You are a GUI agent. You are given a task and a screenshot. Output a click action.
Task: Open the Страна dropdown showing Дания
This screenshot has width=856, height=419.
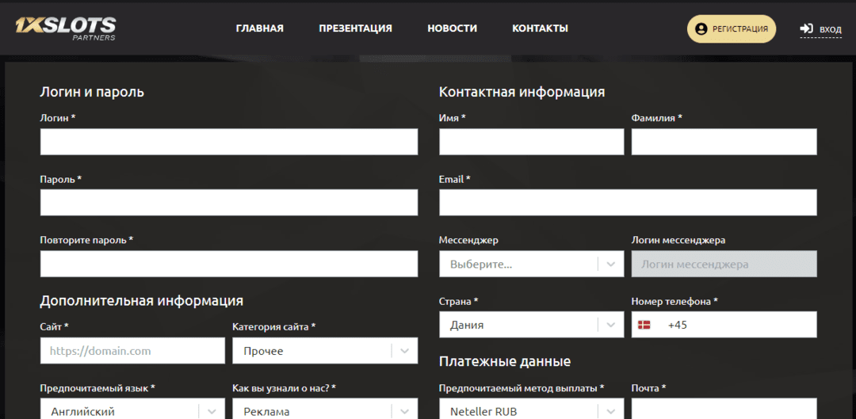click(531, 325)
